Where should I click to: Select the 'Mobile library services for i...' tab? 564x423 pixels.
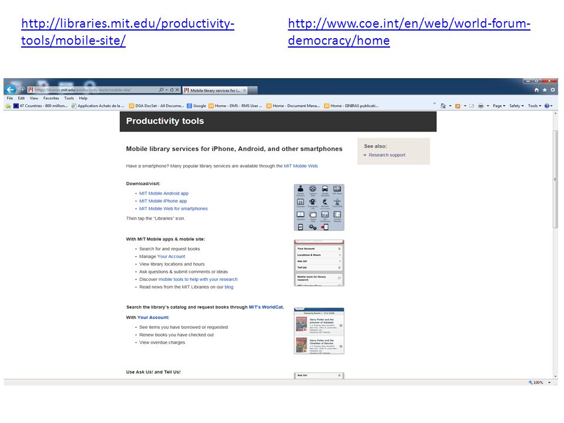pos(215,90)
